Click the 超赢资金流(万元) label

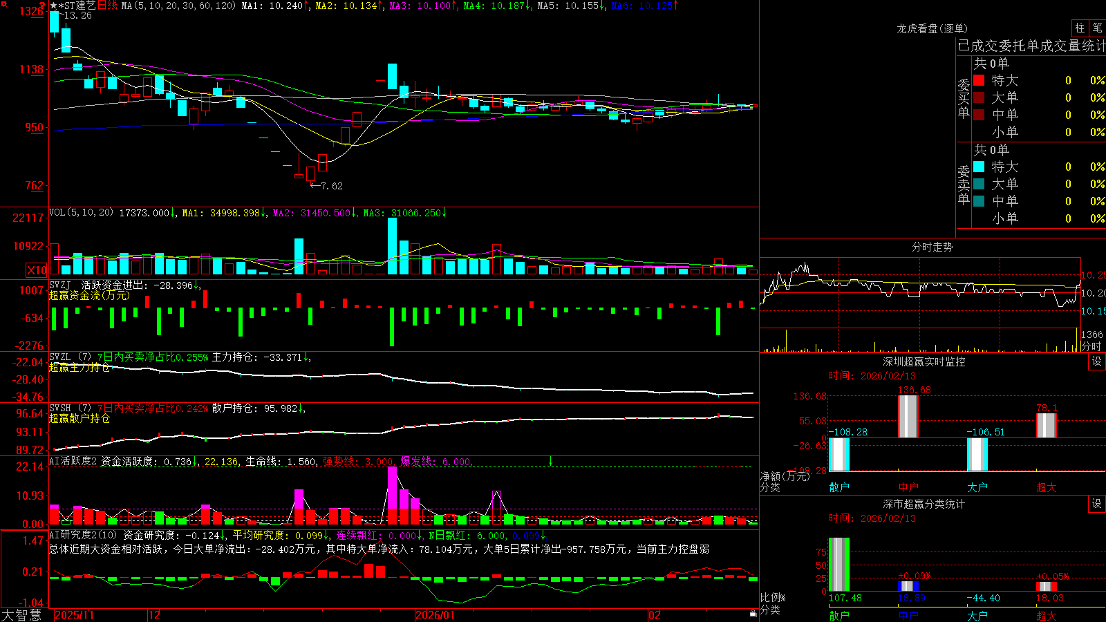pyautogui.click(x=89, y=295)
